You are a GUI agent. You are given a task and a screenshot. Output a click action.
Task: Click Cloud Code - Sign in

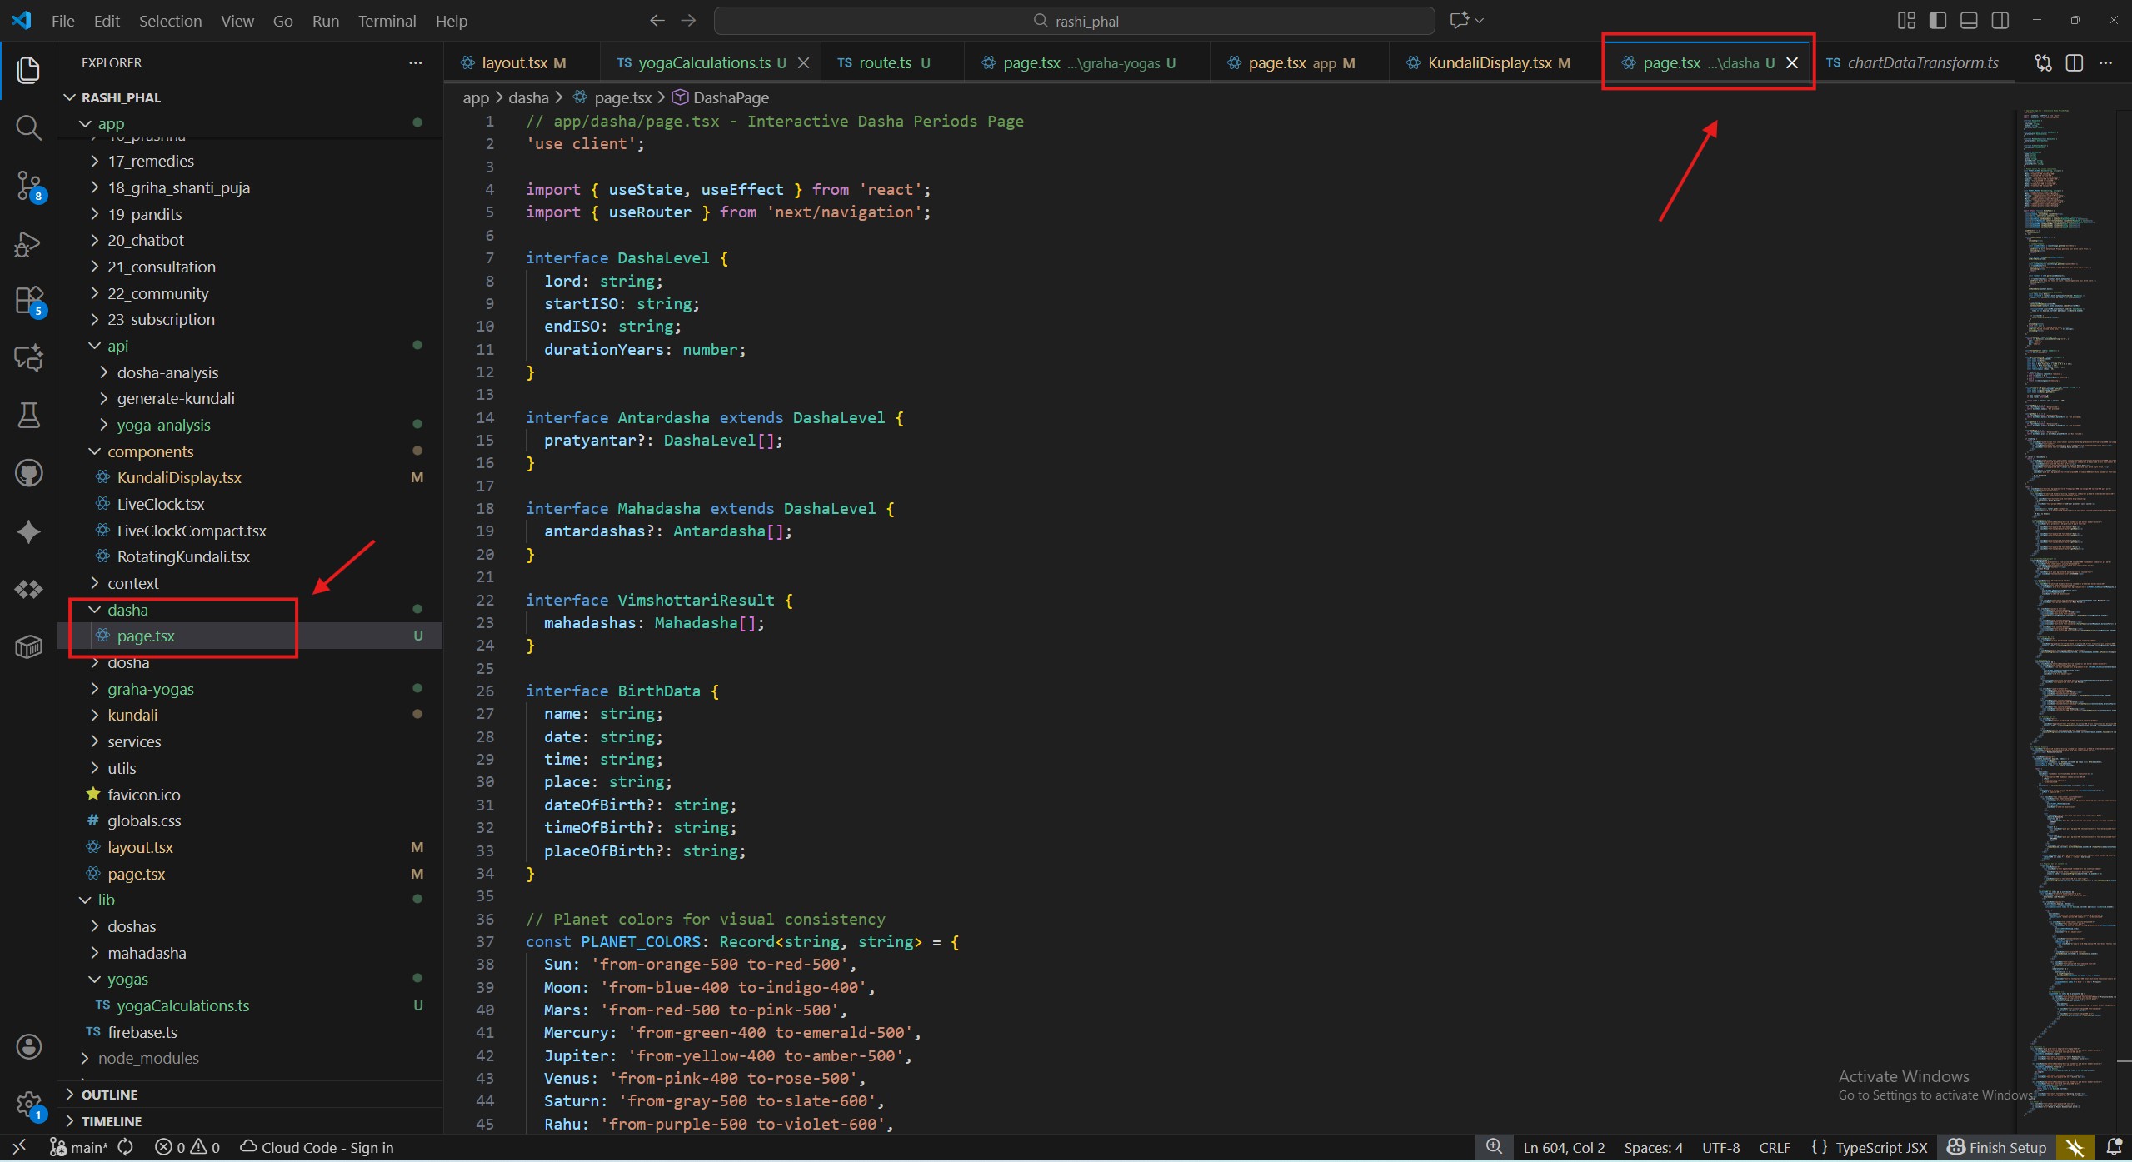[317, 1147]
